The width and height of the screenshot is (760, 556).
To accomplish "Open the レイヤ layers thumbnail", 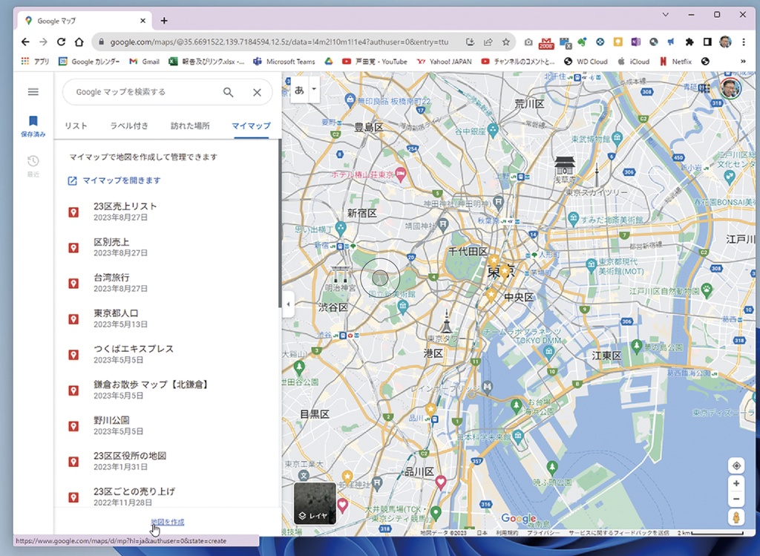I will (x=315, y=503).
